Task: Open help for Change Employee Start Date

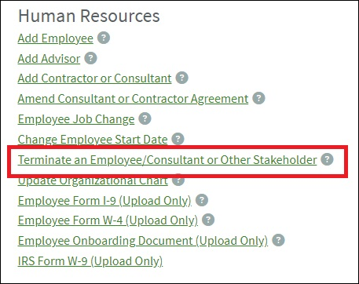Action: 178,139
